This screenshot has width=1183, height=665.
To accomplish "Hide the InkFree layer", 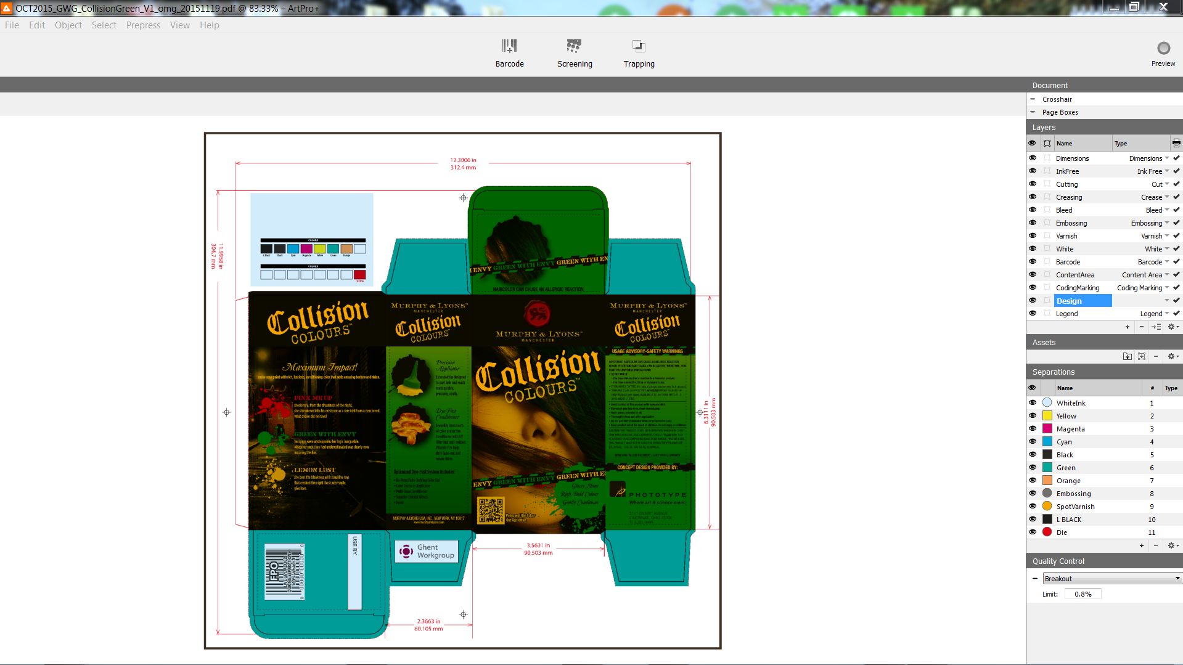I will tap(1033, 171).
